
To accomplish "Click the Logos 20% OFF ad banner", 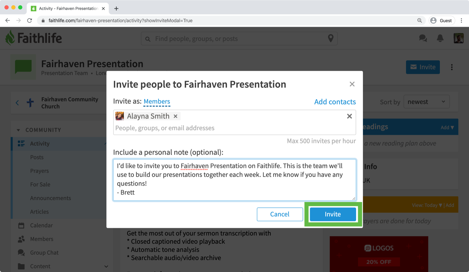I will click(x=379, y=254).
